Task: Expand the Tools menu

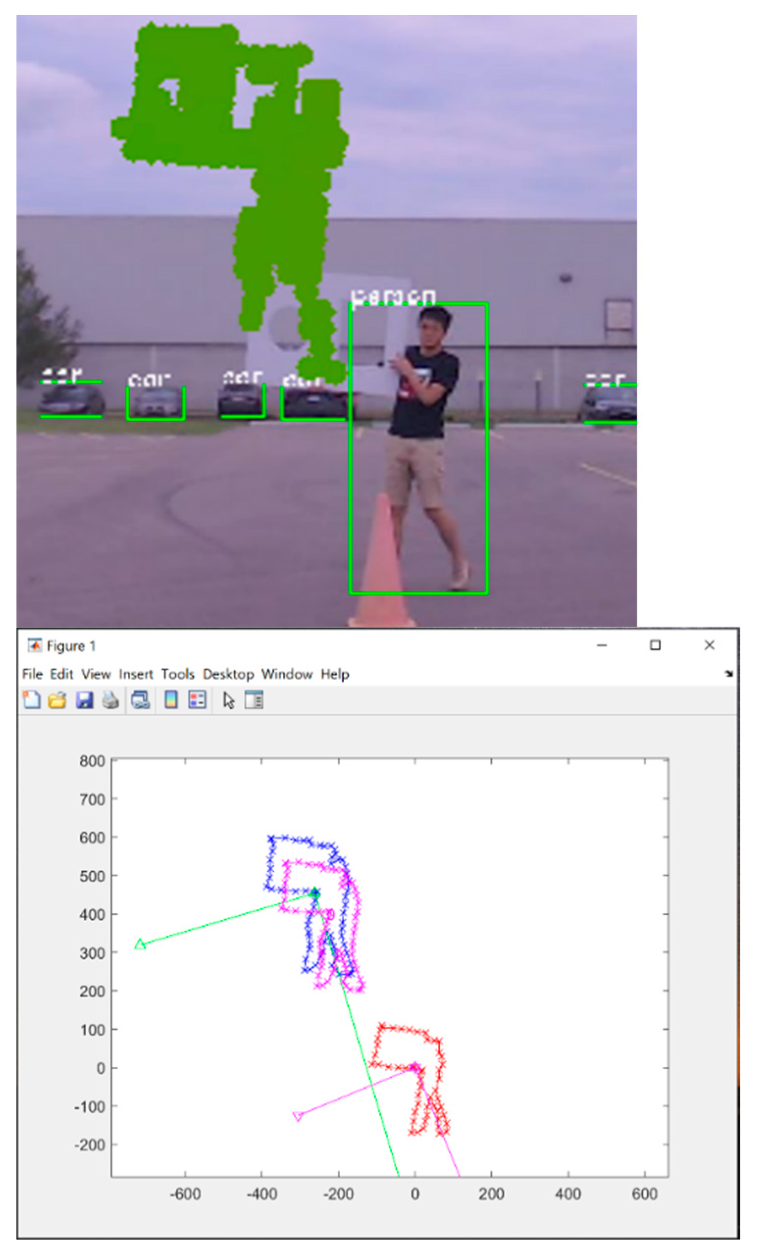Action: [x=178, y=674]
